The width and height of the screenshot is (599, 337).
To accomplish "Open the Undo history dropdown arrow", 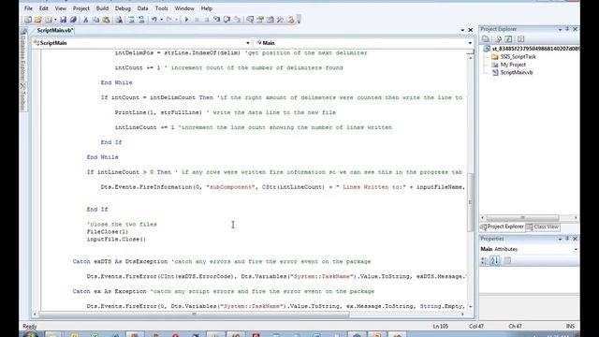I will click(x=161, y=20).
